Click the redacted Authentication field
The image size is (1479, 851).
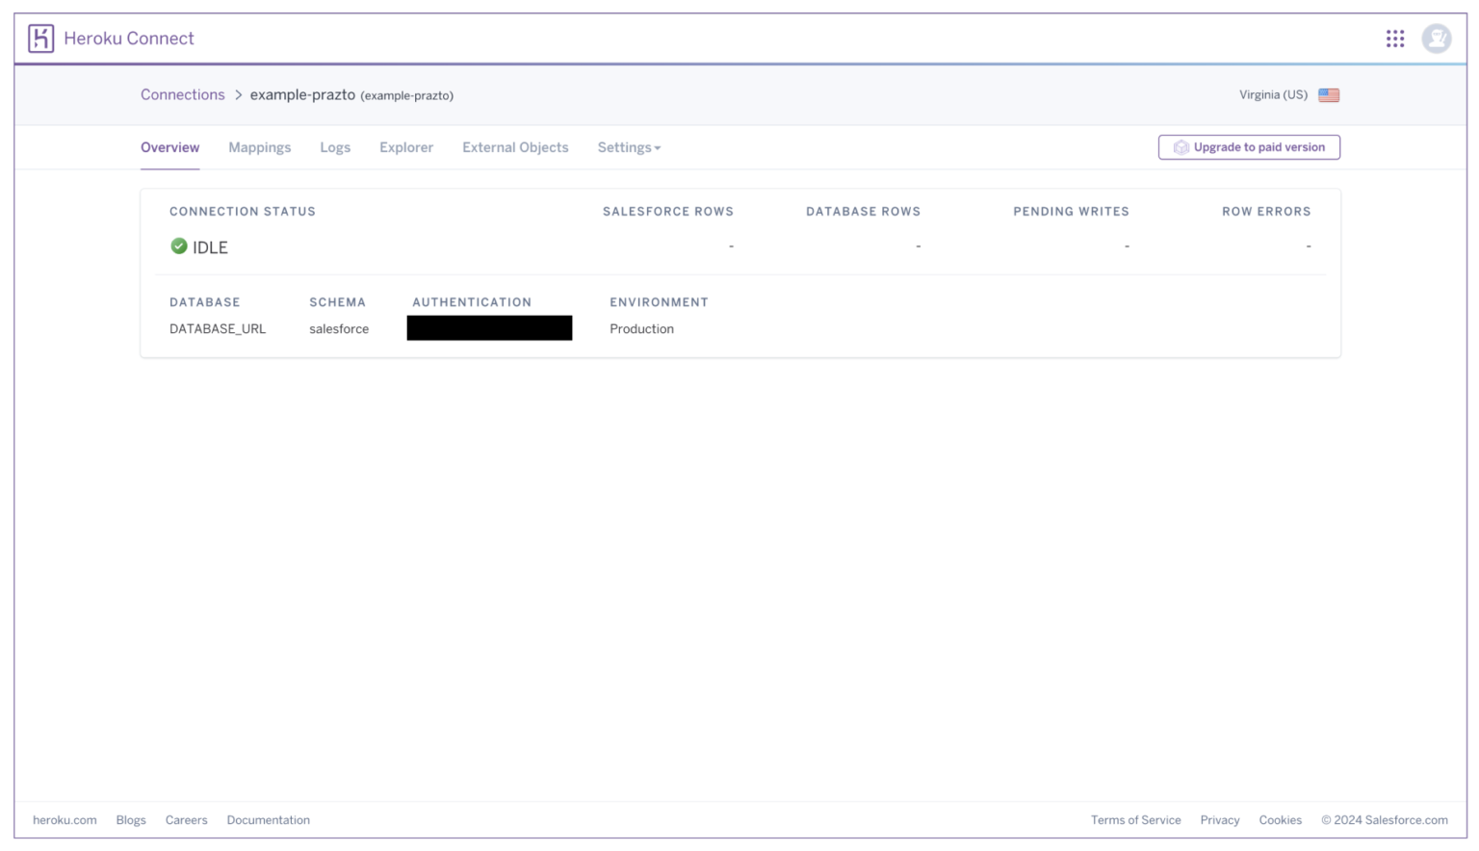click(489, 327)
